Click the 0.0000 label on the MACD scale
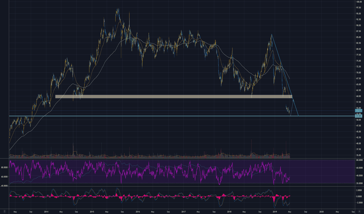 [x=359, y=196]
